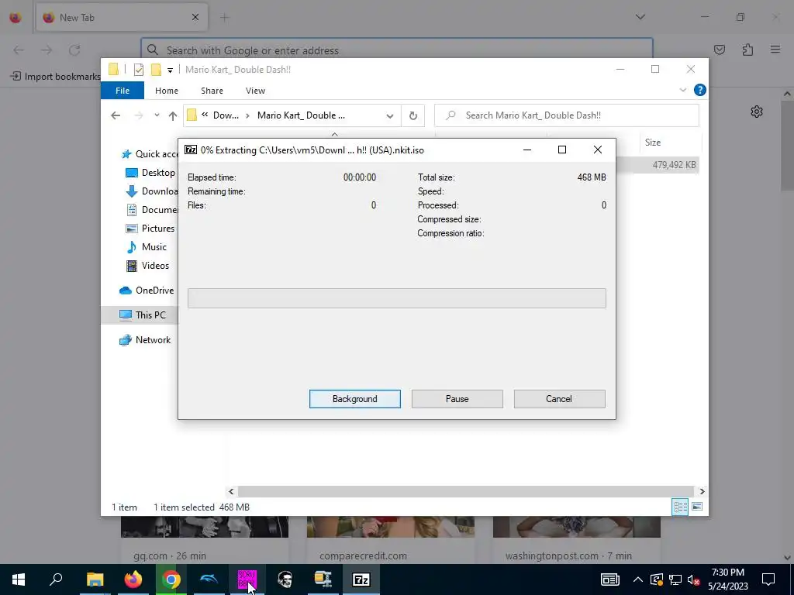Open the File tab in Explorer

coord(123,91)
